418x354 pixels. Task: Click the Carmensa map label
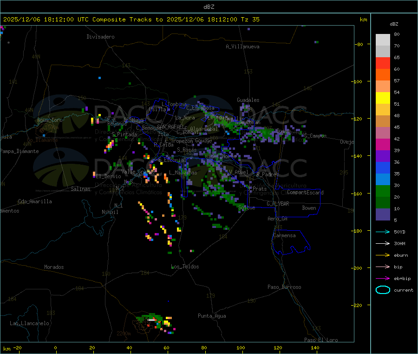(284, 235)
